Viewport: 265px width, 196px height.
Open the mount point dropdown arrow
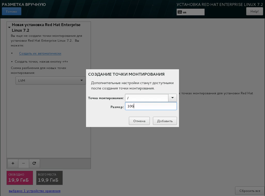173,98
